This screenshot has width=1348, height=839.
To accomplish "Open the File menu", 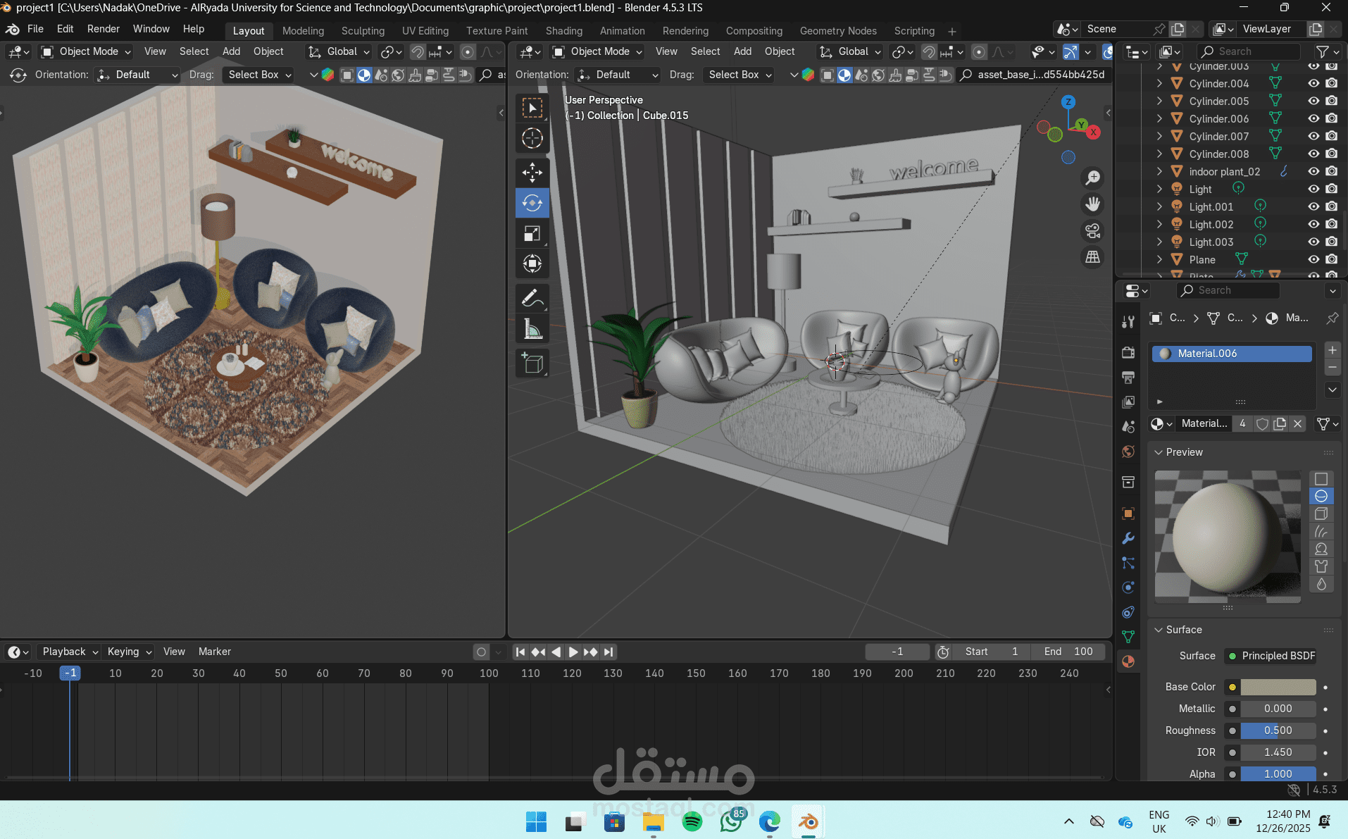I will [35, 29].
